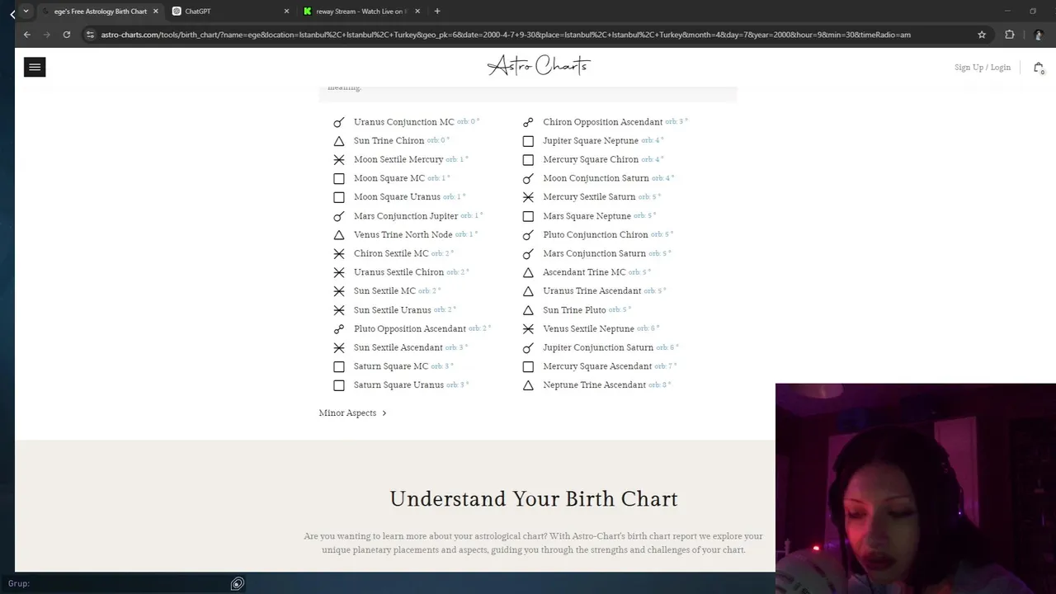The image size is (1056, 594).
Task: Click the Chiron Opposition Ascendant symbol
Action: tap(528, 122)
